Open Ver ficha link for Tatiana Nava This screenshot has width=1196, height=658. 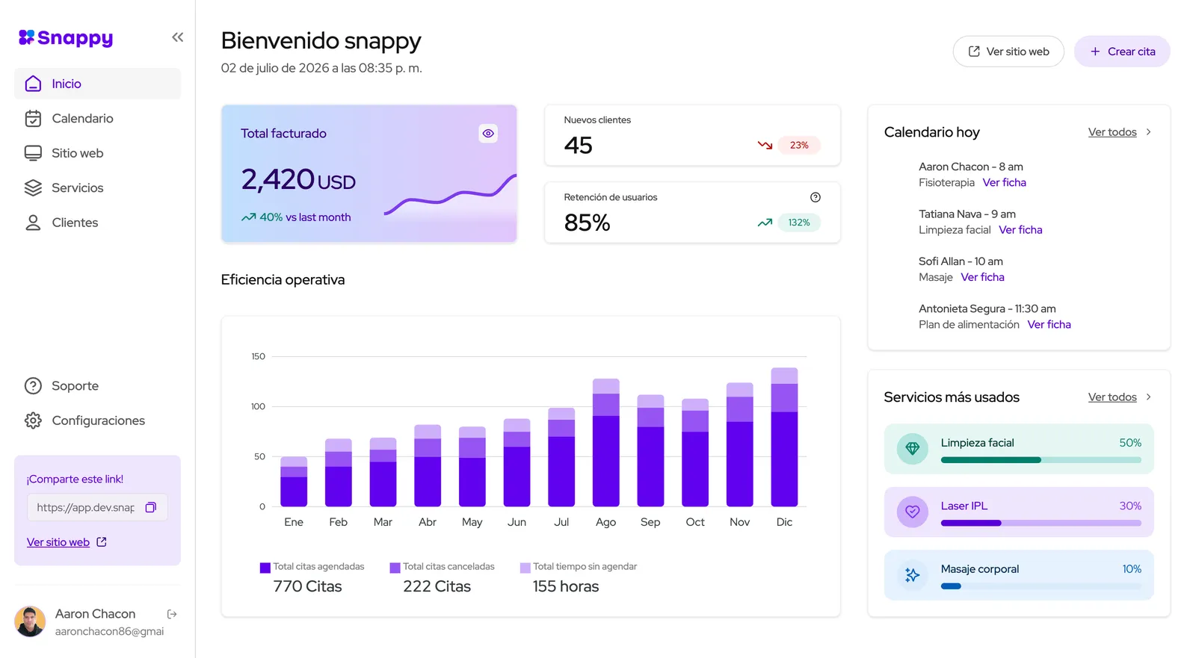pos(1020,230)
